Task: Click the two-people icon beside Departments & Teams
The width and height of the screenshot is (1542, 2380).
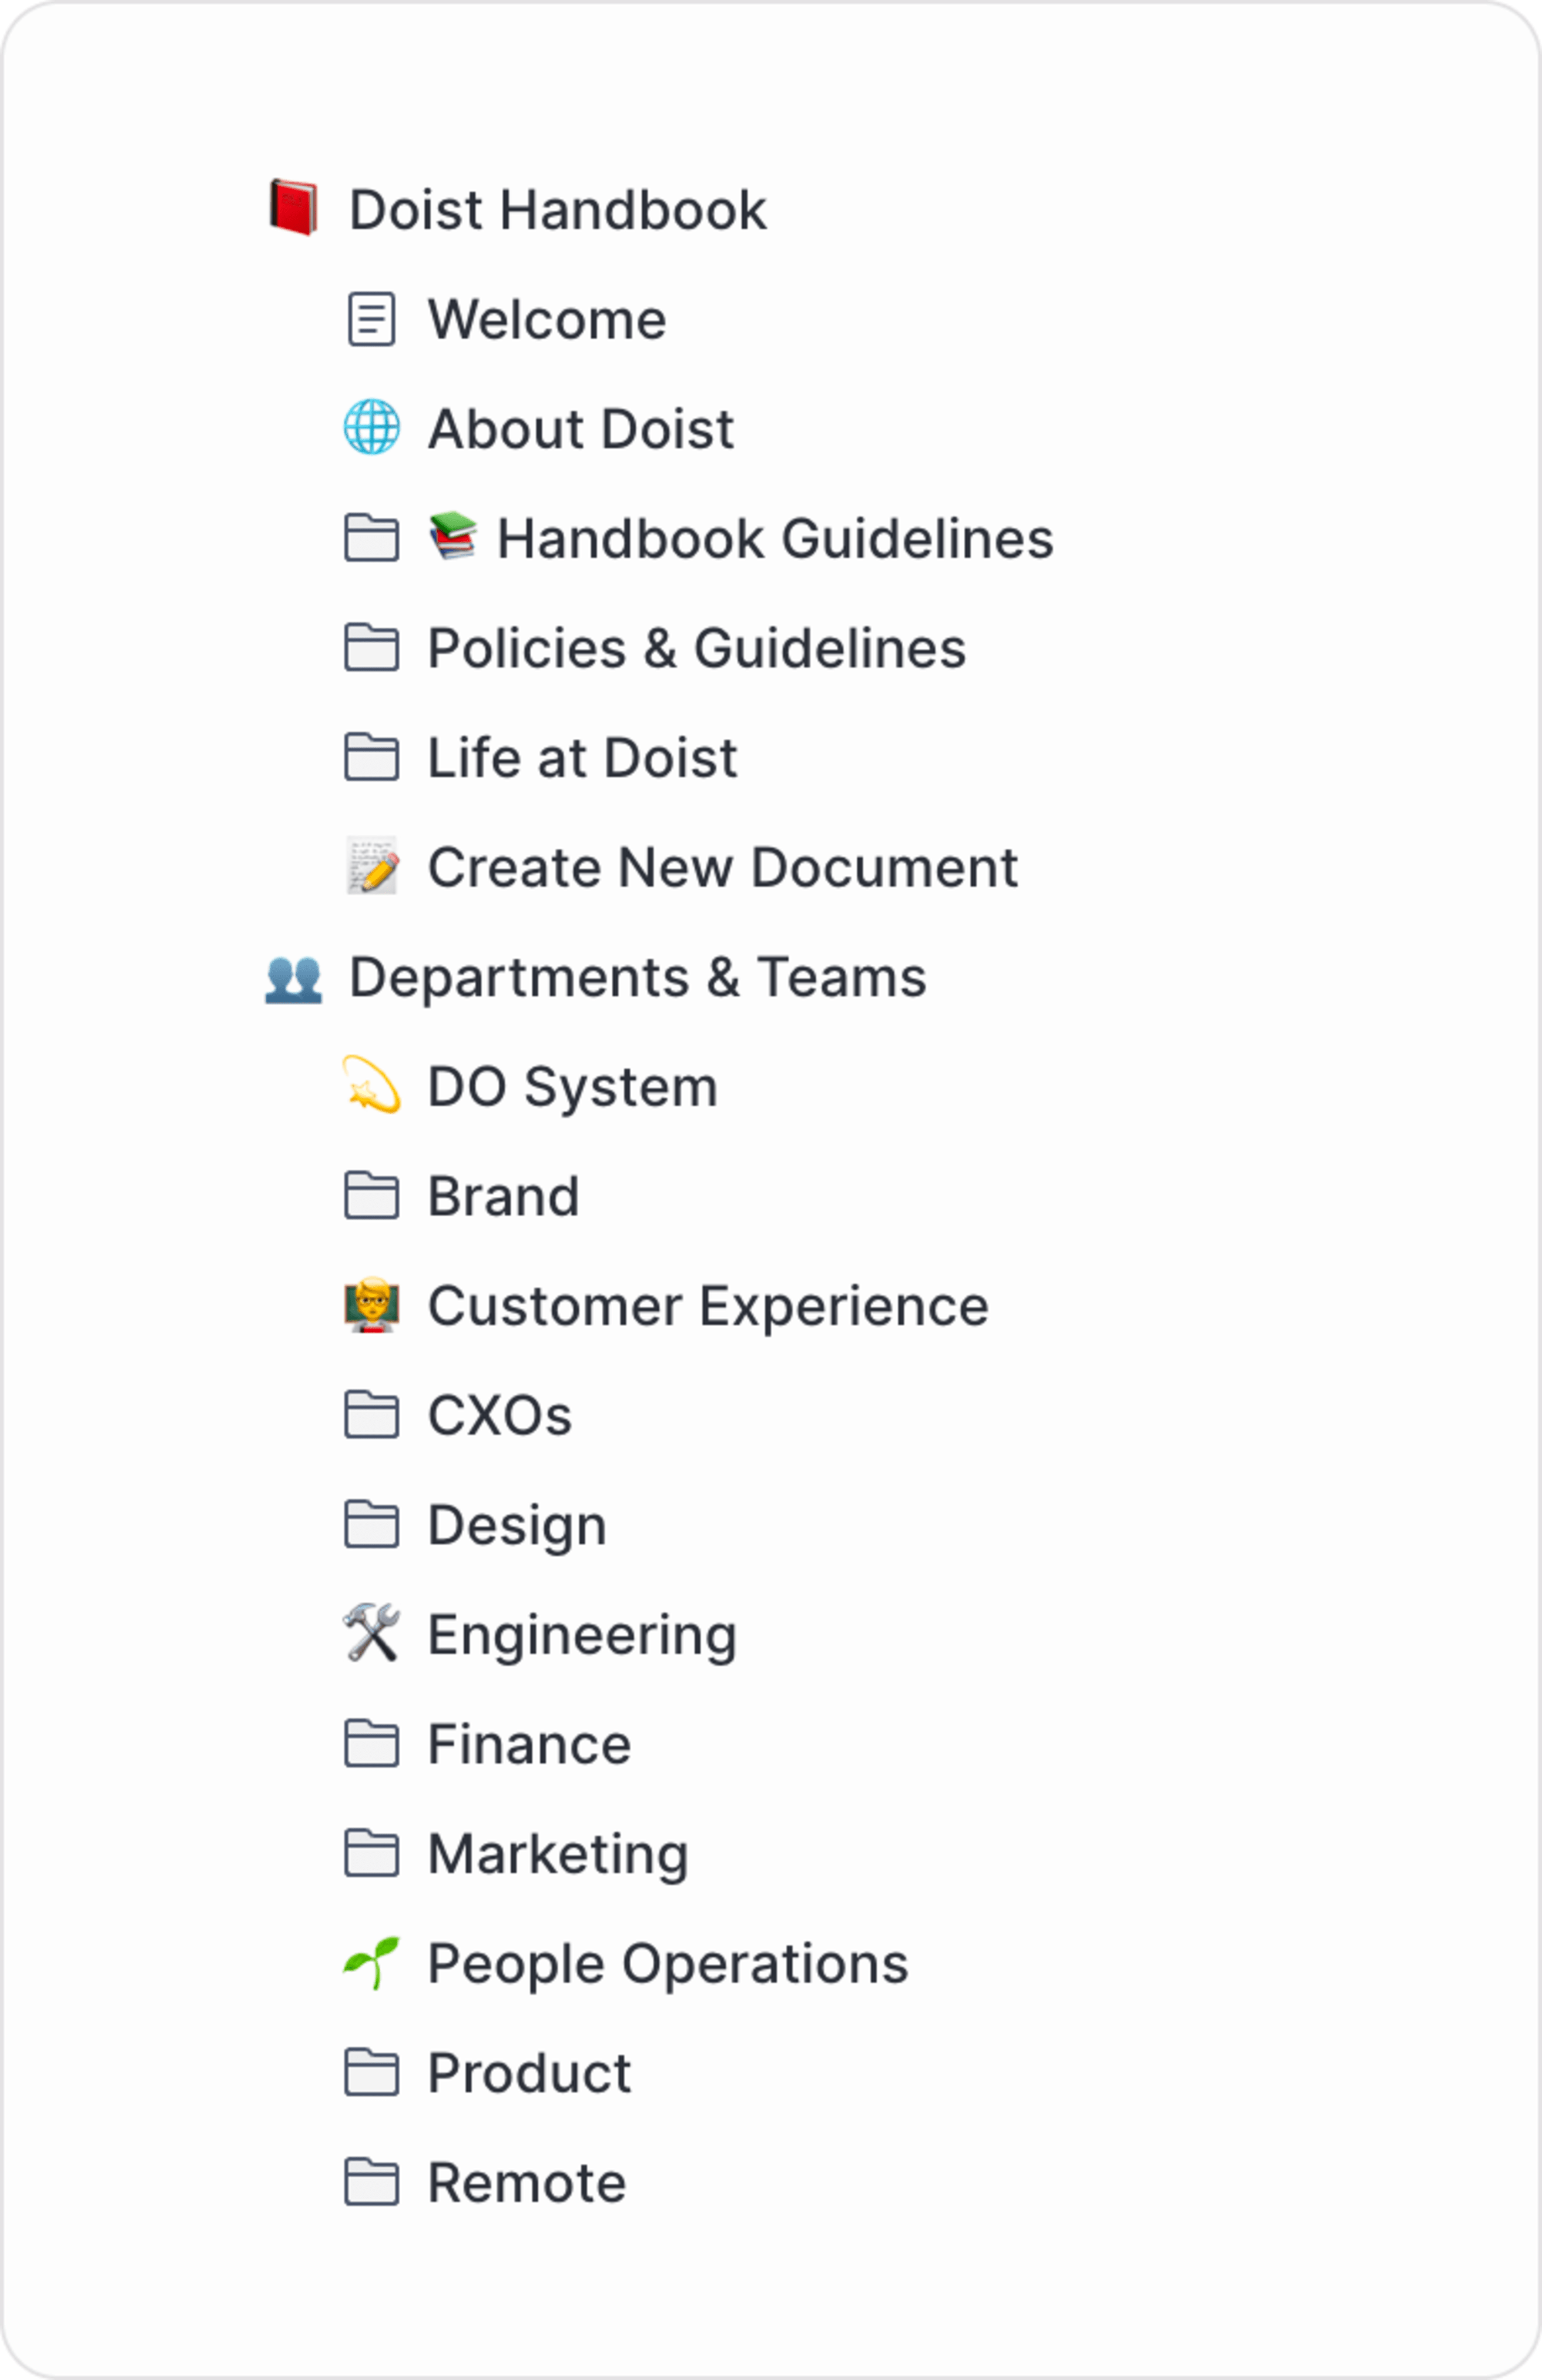Action: 295,977
